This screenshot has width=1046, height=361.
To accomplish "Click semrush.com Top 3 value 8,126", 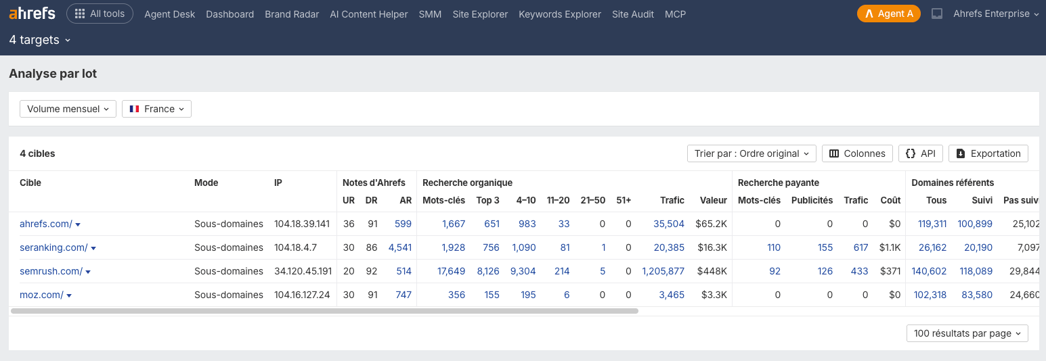I will click(488, 271).
